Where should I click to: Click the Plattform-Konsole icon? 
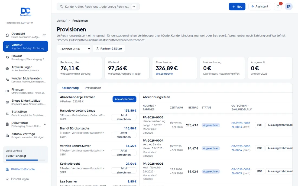[x=7, y=169]
